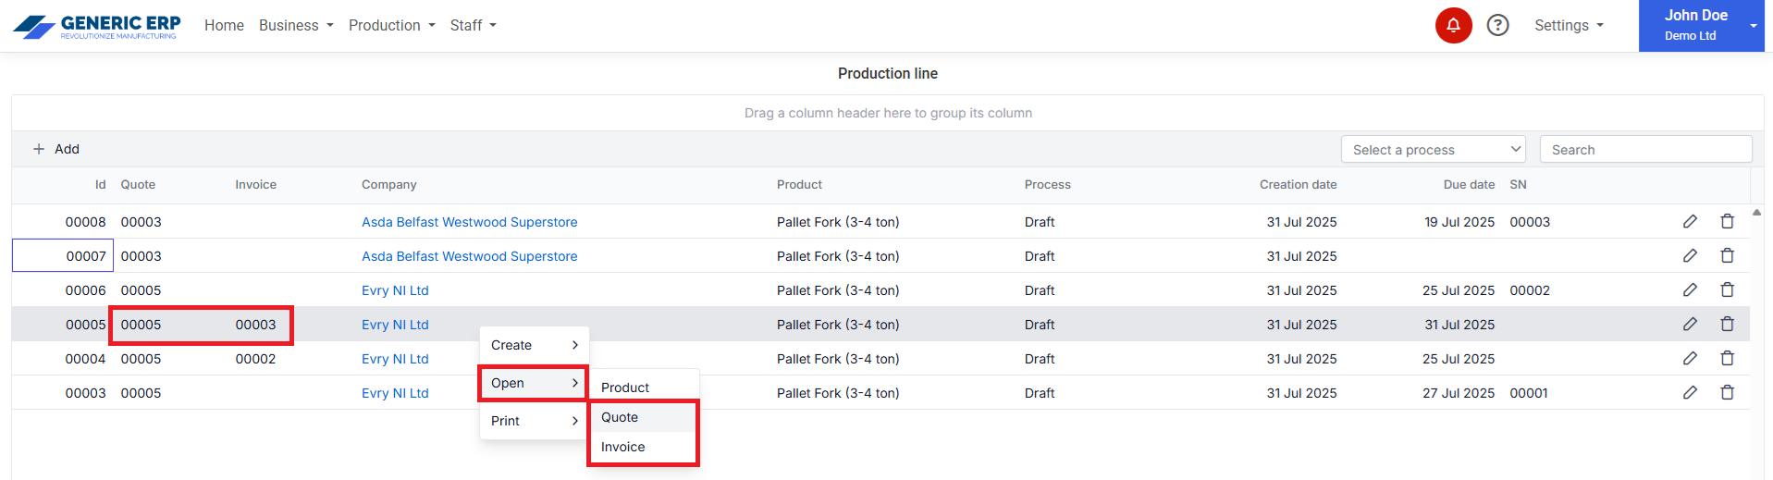Click the red notification bell icon
The image size is (1773, 480).
tap(1453, 25)
